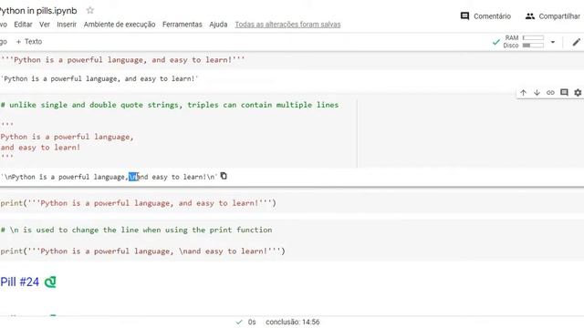
Task: Open cell settings gear icon
Action: pyautogui.click(x=578, y=93)
